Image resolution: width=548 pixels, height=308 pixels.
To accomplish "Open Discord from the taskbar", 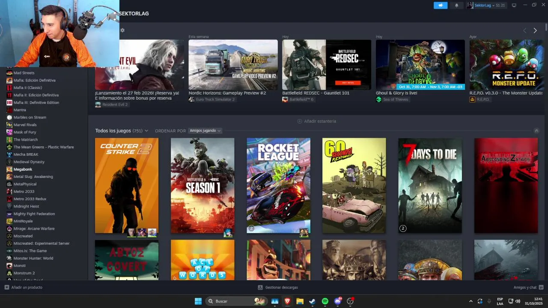I will click(338, 301).
